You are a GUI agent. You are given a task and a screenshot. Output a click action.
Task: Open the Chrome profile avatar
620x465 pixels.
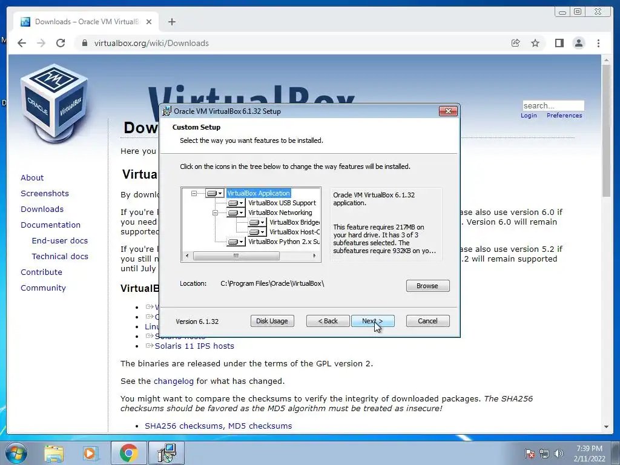pyautogui.click(x=579, y=43)
